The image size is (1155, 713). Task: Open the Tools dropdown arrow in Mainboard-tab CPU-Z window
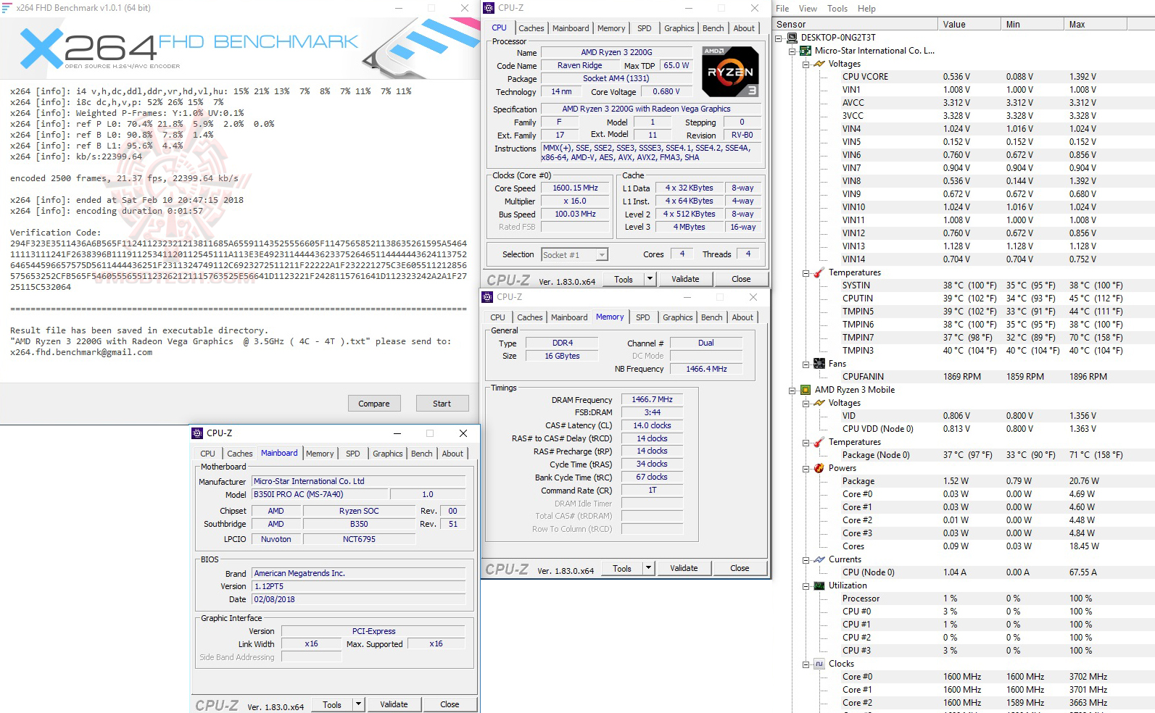coord(358,704)
